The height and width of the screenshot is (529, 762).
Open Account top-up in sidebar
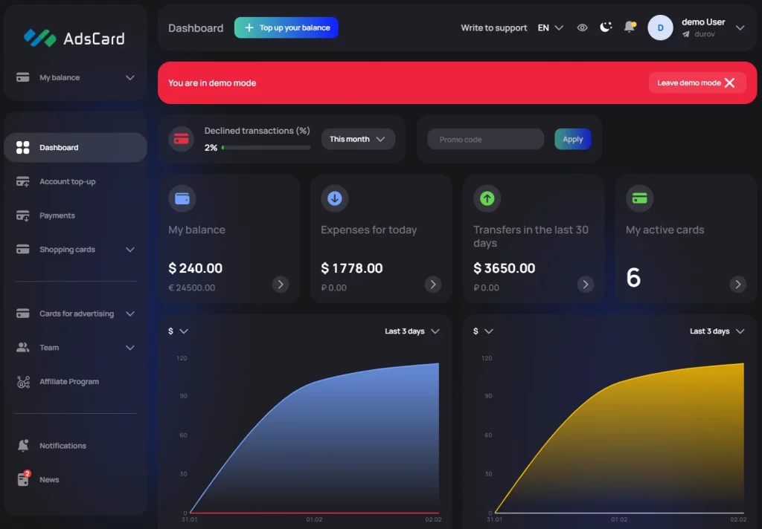(67, 182)
